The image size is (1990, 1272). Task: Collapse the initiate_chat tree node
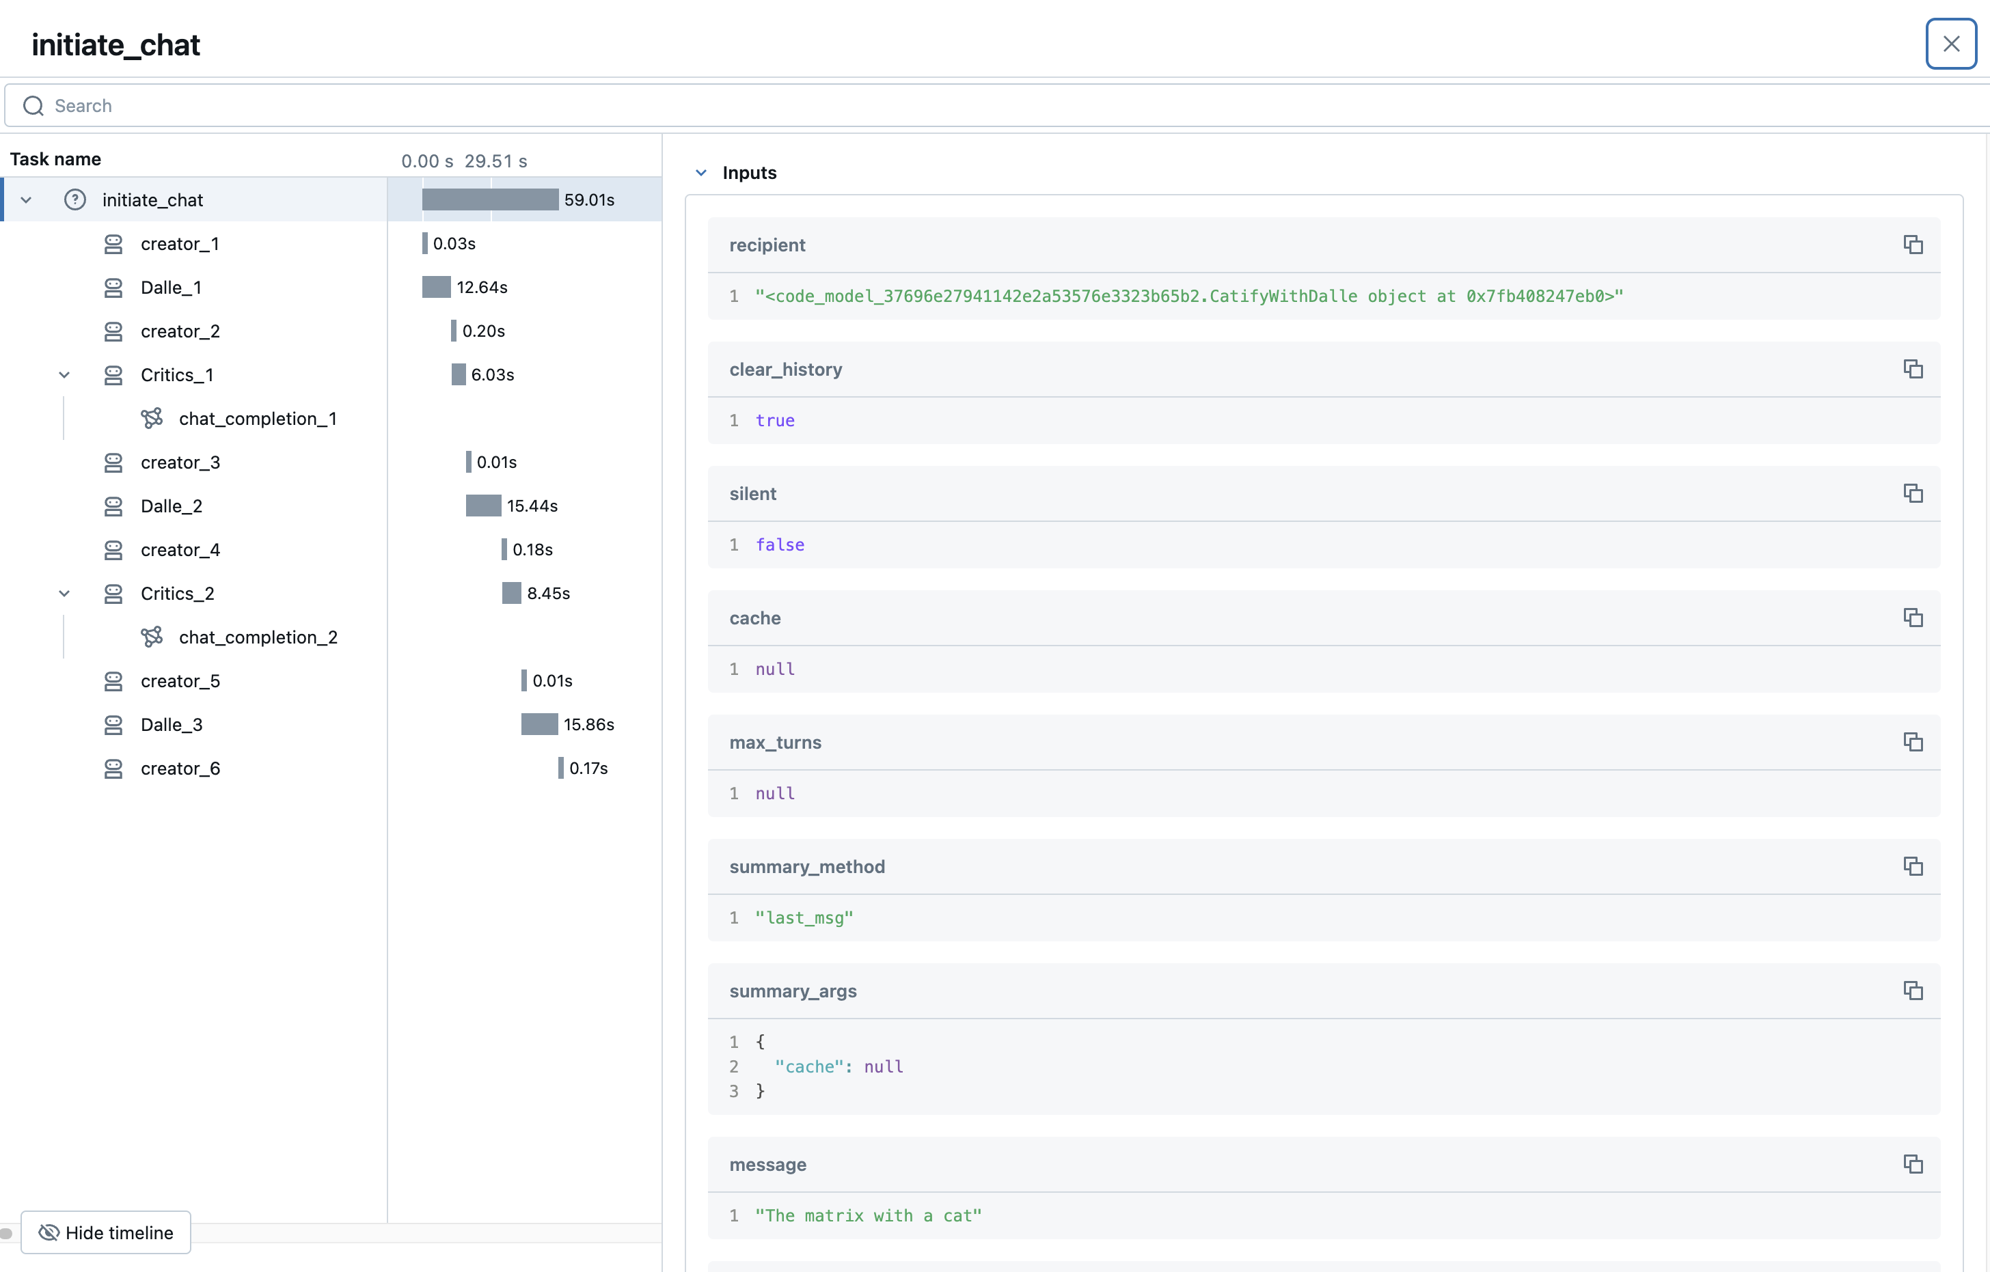pos(25,199)
